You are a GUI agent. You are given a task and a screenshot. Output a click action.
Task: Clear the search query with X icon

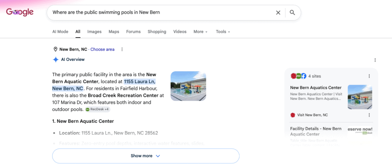[x=278, y=13]
